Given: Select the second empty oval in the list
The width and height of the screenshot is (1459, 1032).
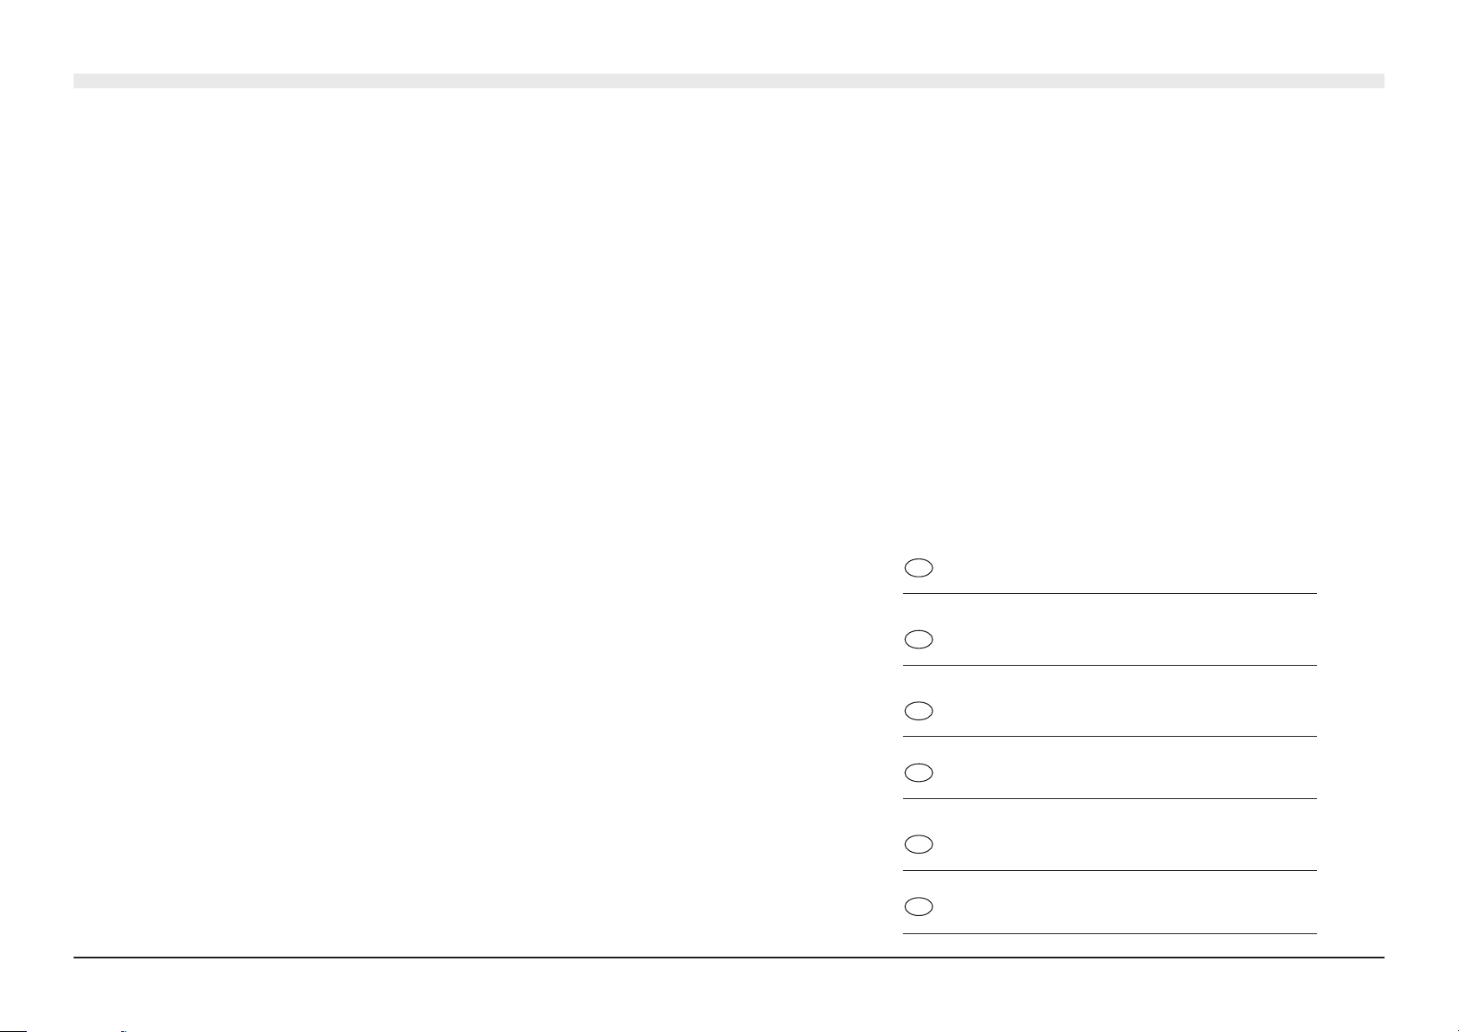Looking at the screenshot, I should click(918, 640).
